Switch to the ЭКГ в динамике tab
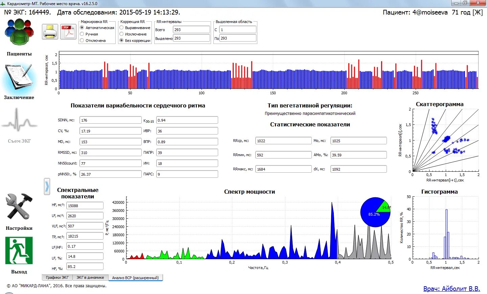The image size is (487, 294). tap(90, 277)
